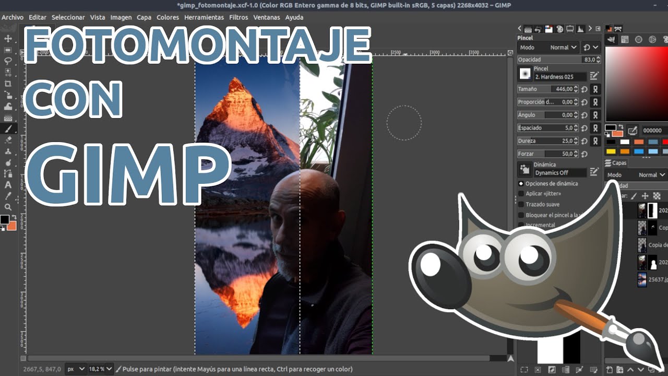Screen dimensions: 668x376
Task: Select the Eraser tool
Action: coord(8,140)
